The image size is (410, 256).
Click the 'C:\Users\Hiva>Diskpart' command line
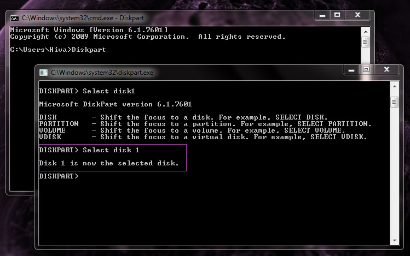[x=58, y=50]
